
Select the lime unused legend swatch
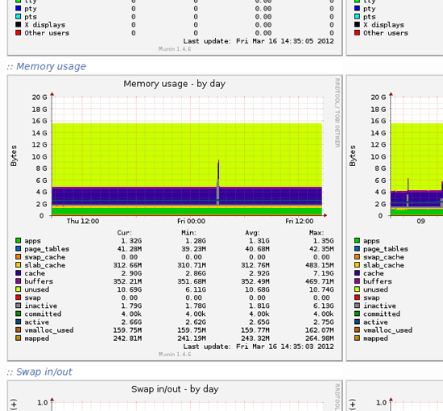pos(18,289)
